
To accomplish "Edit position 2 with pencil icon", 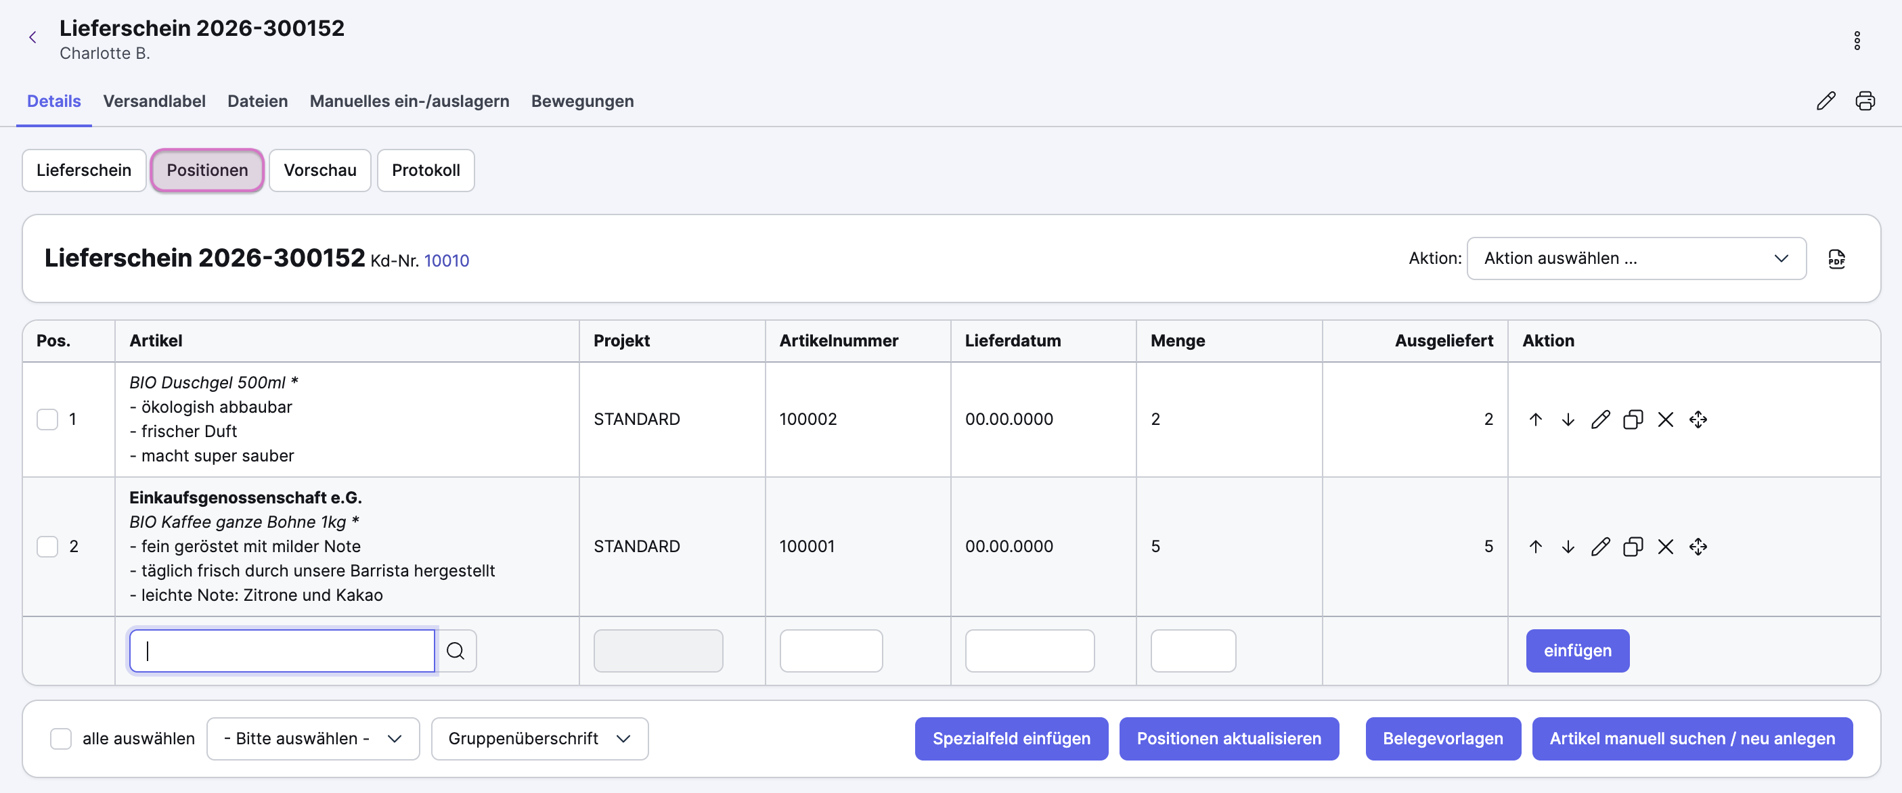I will [x=1600, y=547].
